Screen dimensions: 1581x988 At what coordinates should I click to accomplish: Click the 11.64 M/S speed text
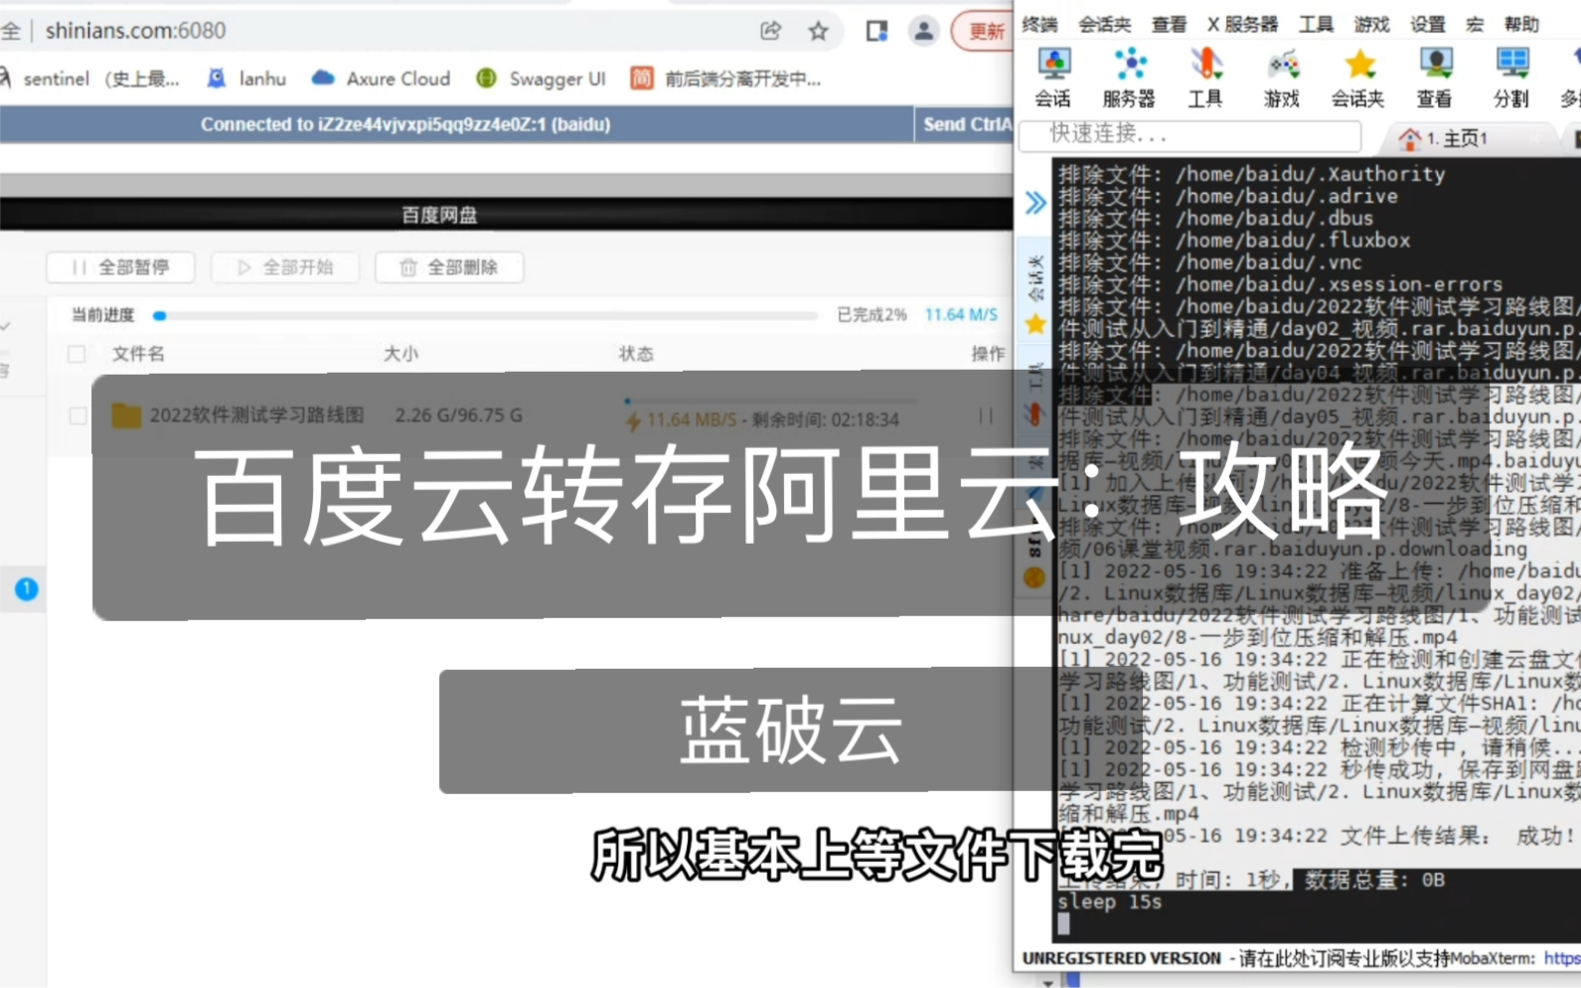tap(961, 314)
